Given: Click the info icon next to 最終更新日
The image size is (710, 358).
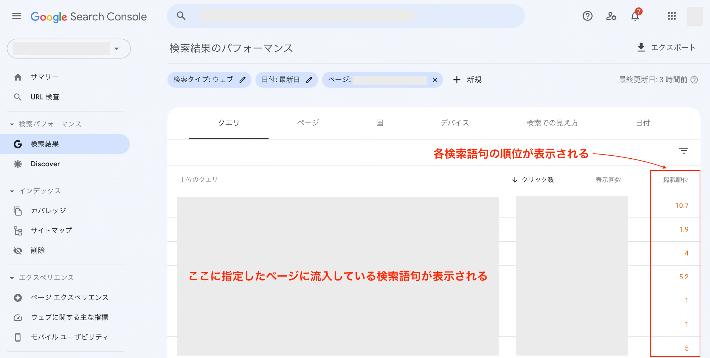Looking at the screenshot, I should (694, 80).
